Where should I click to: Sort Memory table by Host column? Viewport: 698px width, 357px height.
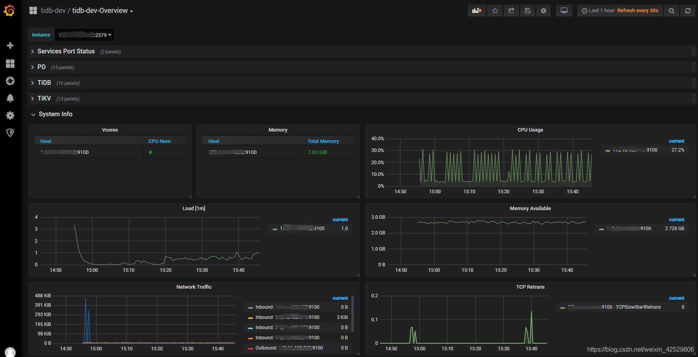coord(214,141)
